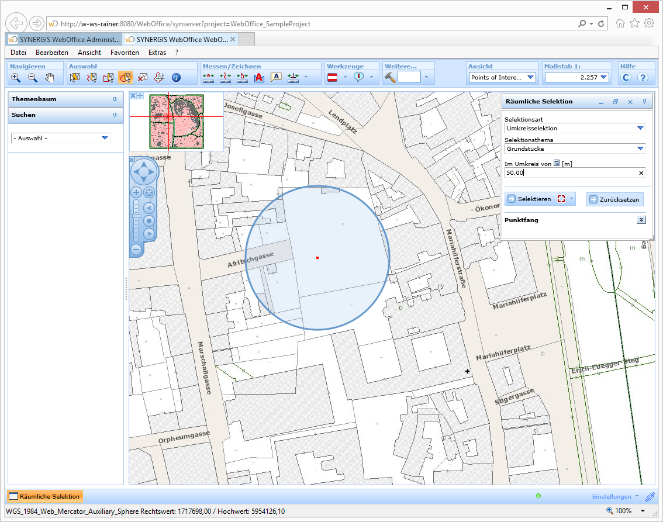
Task: Select the zoom in magnifier tool
Action: click(16, 78)
